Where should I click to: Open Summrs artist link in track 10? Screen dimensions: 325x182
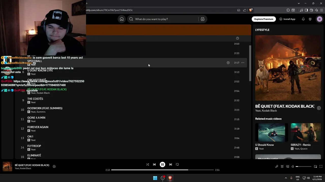point(41,112)
